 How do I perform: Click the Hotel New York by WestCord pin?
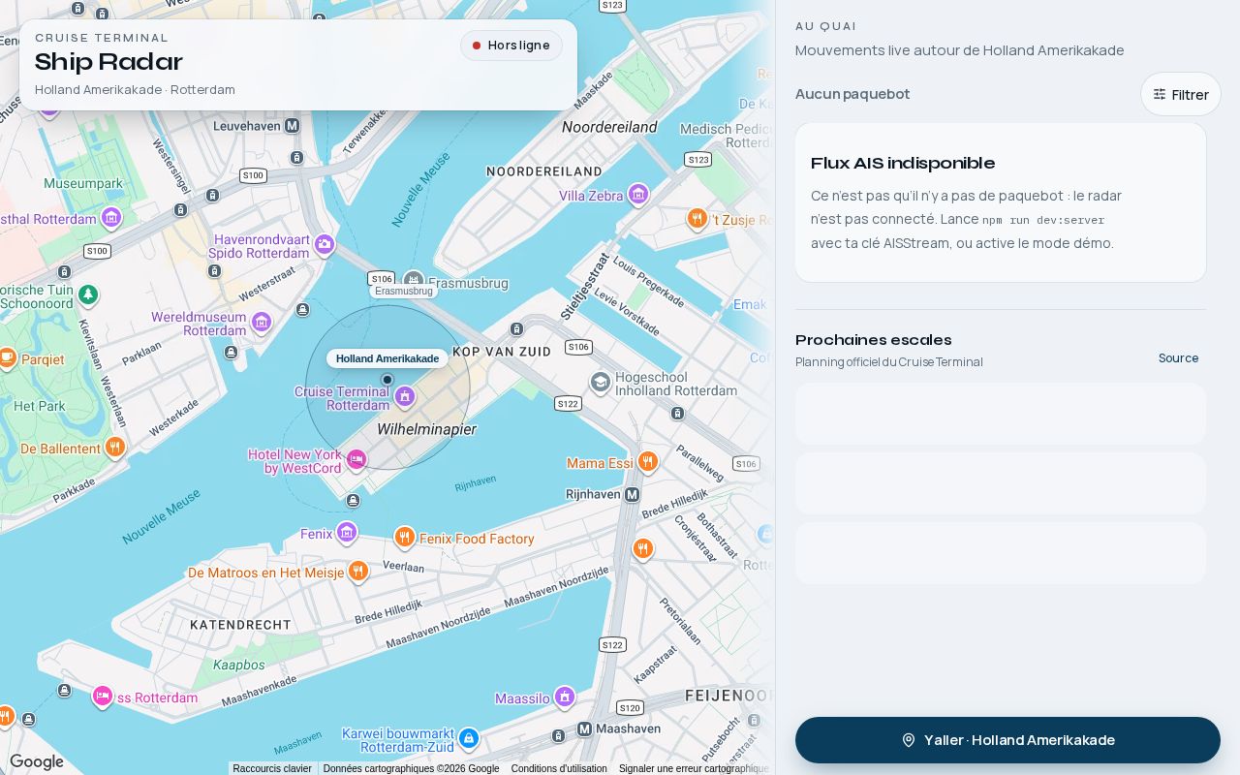[356, 459]
